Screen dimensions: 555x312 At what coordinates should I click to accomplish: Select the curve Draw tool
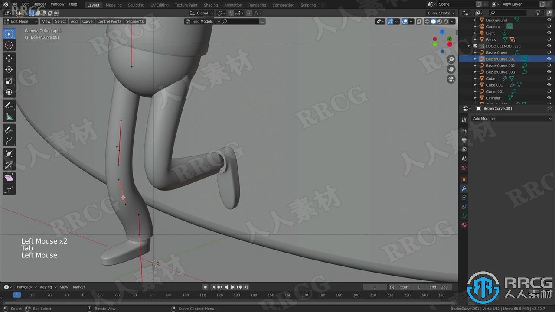[x=9, y=130]
